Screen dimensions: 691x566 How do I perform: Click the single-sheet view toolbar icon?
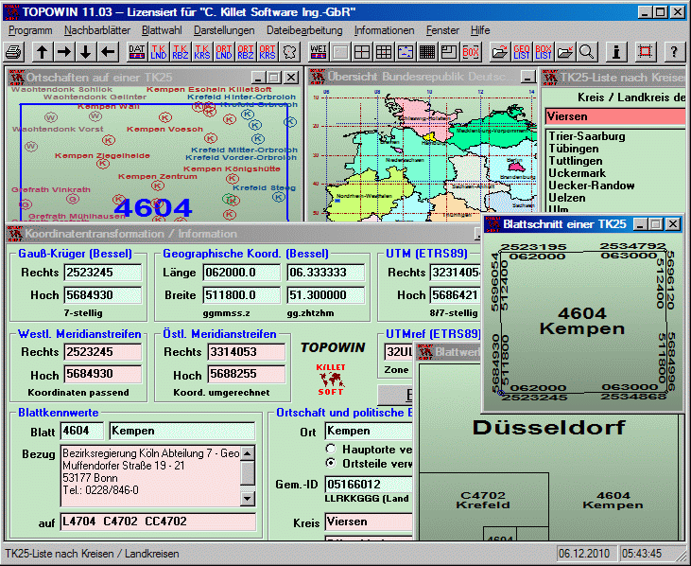point(340,52)
